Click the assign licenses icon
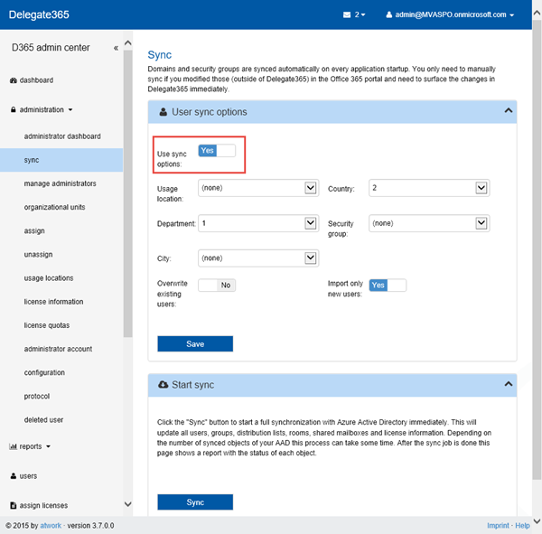The image size is (542, 534). click(x=13, y=506)
